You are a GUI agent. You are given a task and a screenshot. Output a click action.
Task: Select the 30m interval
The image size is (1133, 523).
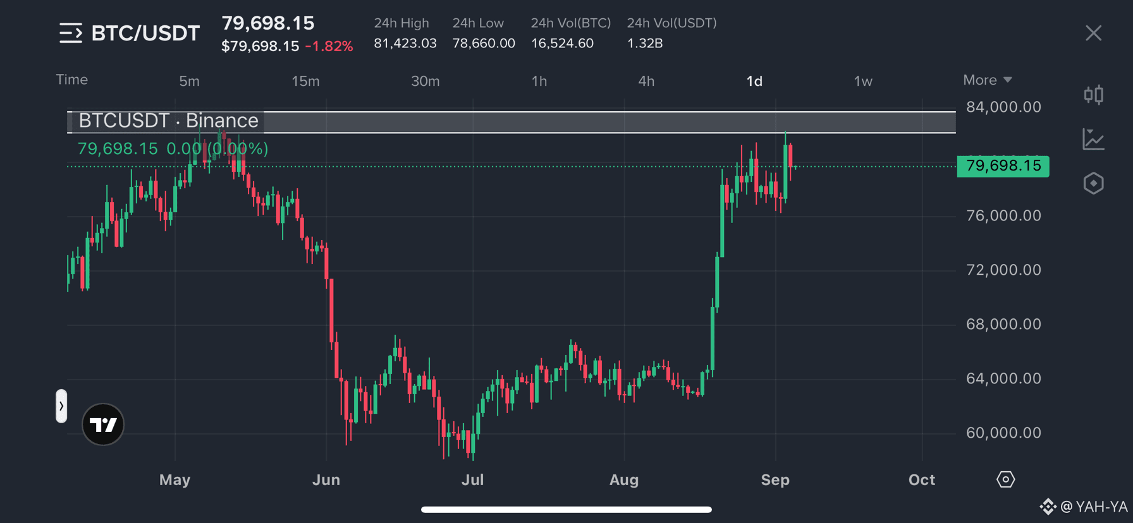tap(426, 81)
